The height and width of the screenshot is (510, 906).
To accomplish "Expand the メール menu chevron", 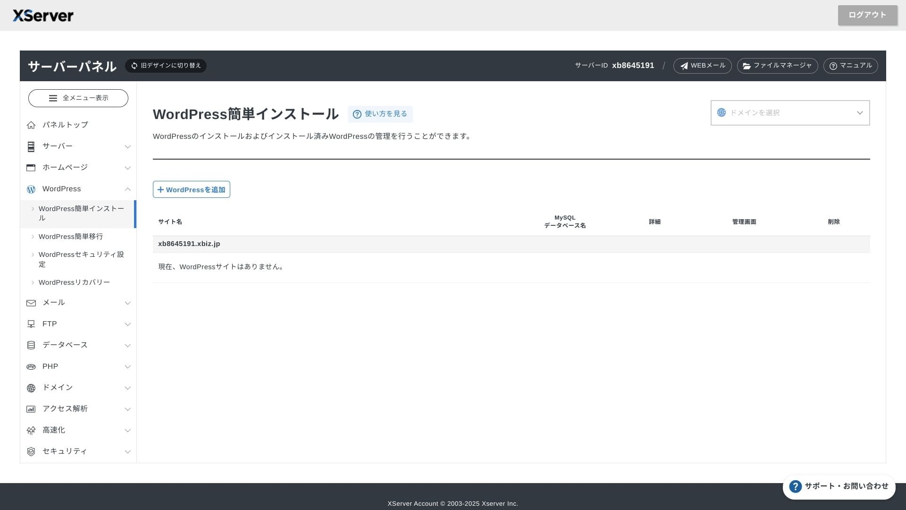I will pos(127,303).
